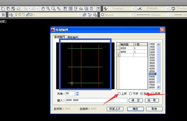The width and height of the screenshot is (187, 121).
Task: Click the Undo arrow icon
Action: coord(25,9)
